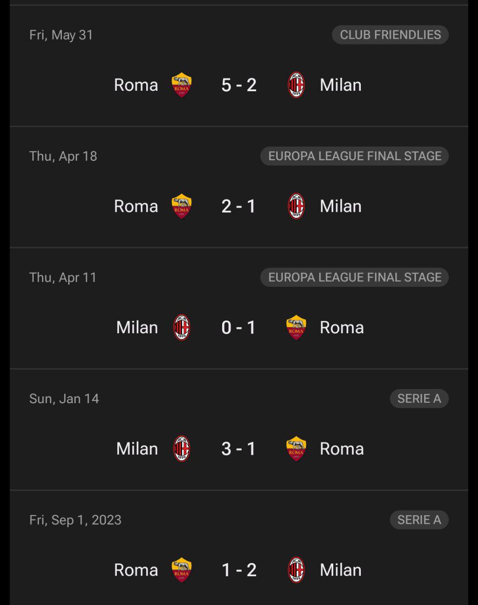The width and height of the screenshot is (478, 605).
Task: Click Roma crest in Jan 14 match
Action: [x=296, y=449]
